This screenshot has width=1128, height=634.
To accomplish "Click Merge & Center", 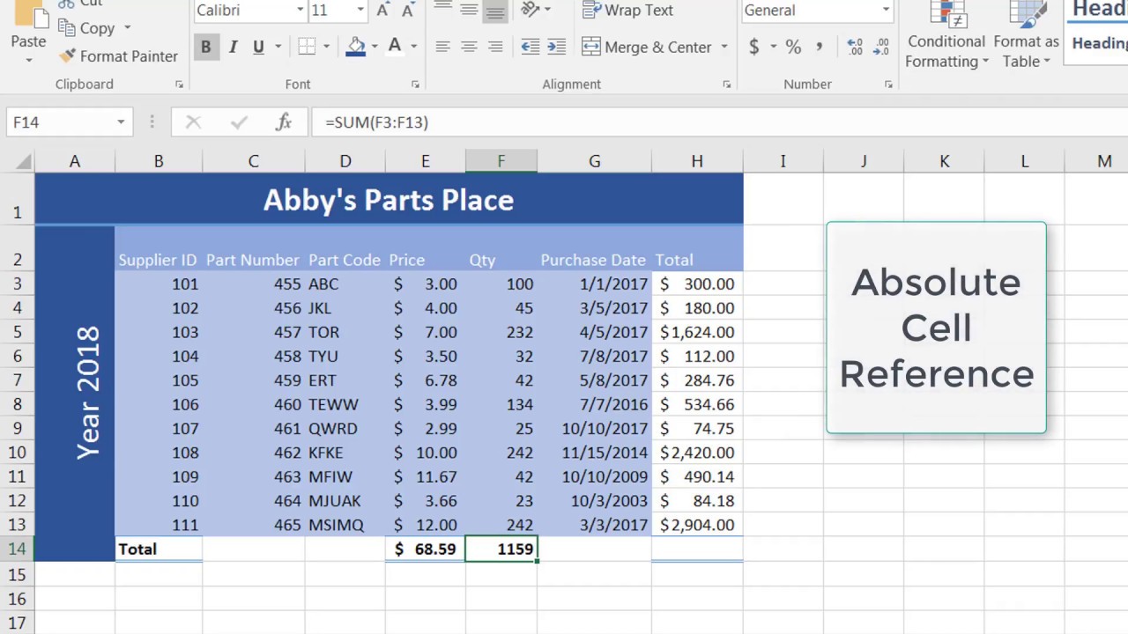I will pyautogui.click(x=647, y=47).
